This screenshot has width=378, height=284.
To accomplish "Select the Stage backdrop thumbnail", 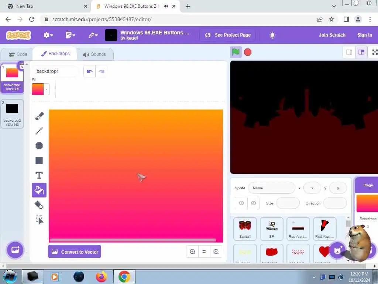I will (x=367, y=203).
